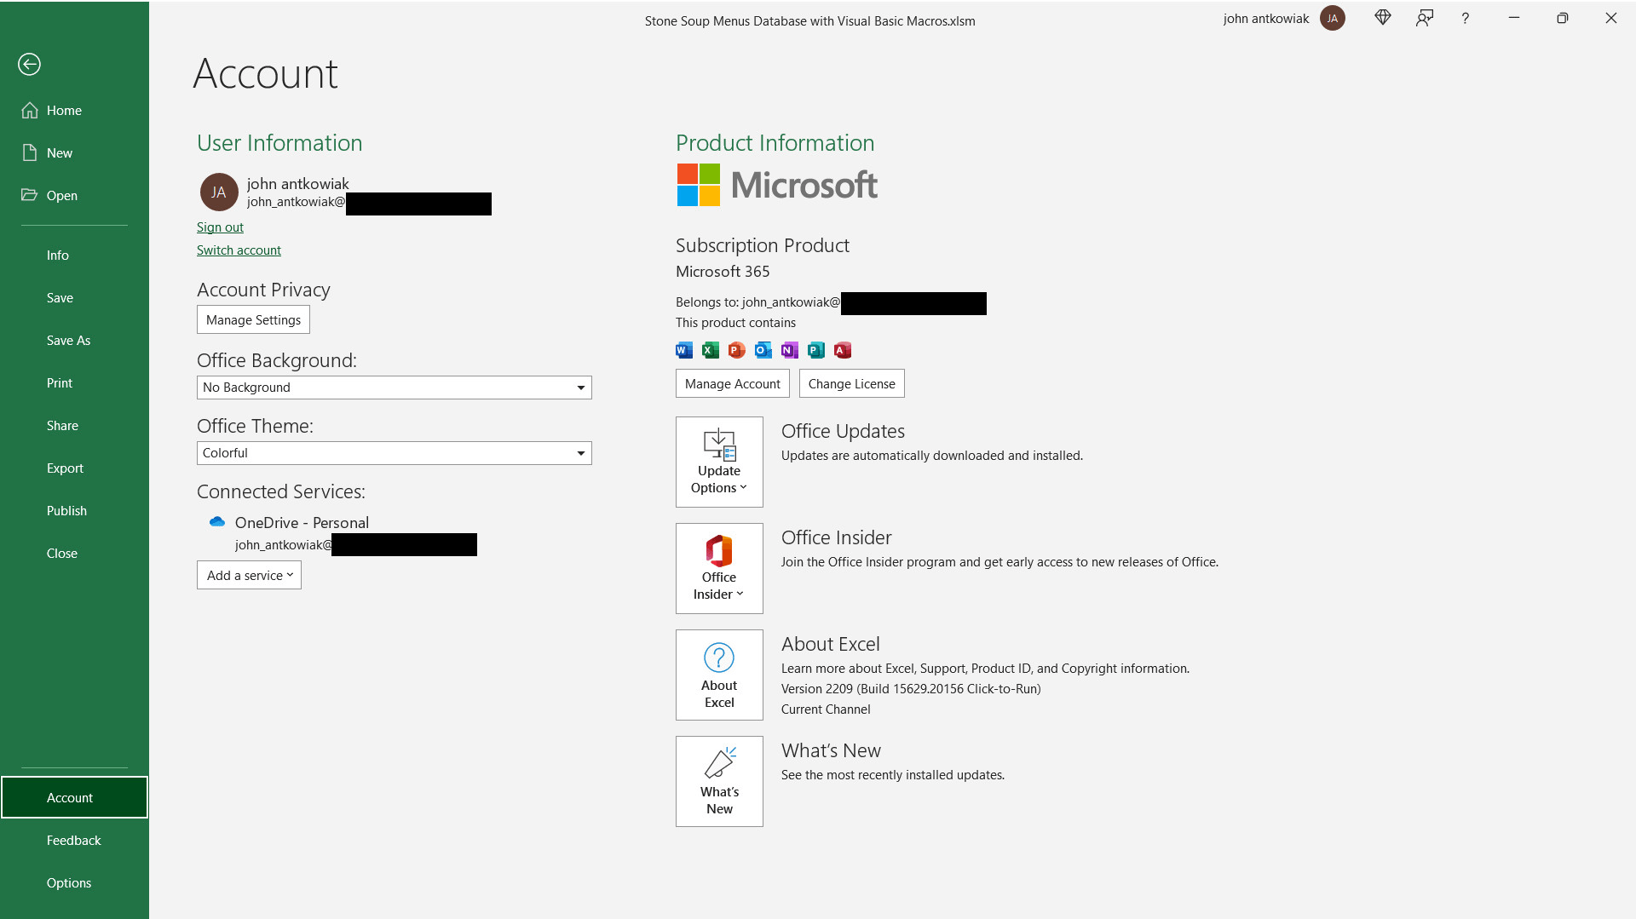Expand the Office Theme dropdown
The height and width of the screenshot is (919, 1636).
tap(394, 453)
